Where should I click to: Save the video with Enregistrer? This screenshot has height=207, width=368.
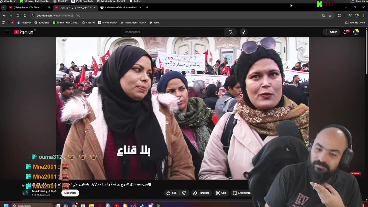coord(242,193)
